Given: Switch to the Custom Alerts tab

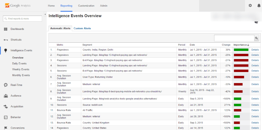Looking at the screenshot, I should tap(82, 28).
